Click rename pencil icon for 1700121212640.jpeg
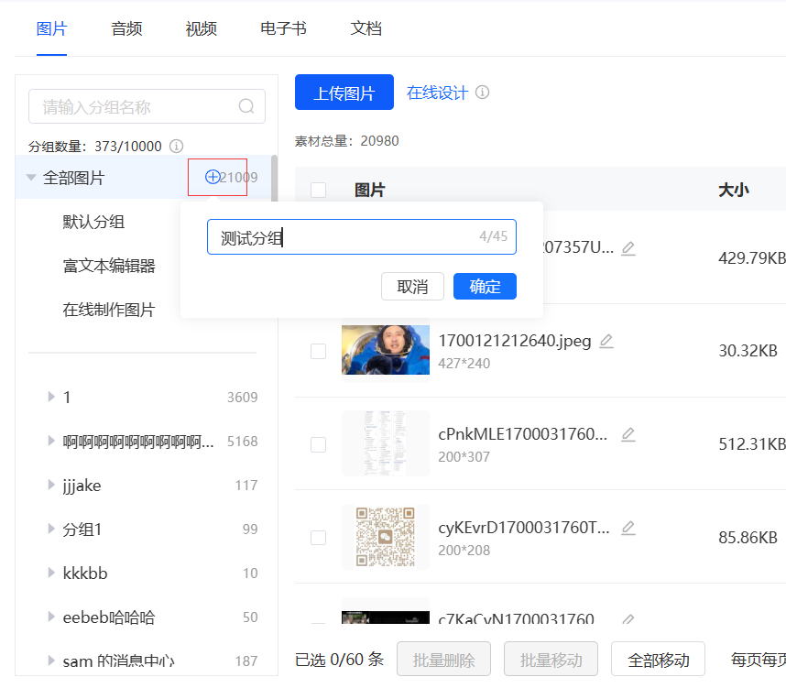The height and width of the screenshot is (688, 786). pyautogui.click(x=606, y=341)
